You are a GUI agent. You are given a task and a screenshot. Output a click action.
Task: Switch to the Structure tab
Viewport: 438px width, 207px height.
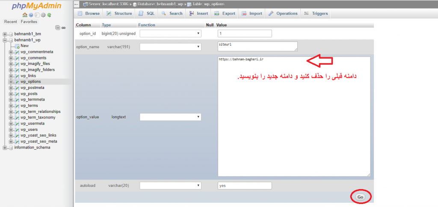tap(119, 13)
